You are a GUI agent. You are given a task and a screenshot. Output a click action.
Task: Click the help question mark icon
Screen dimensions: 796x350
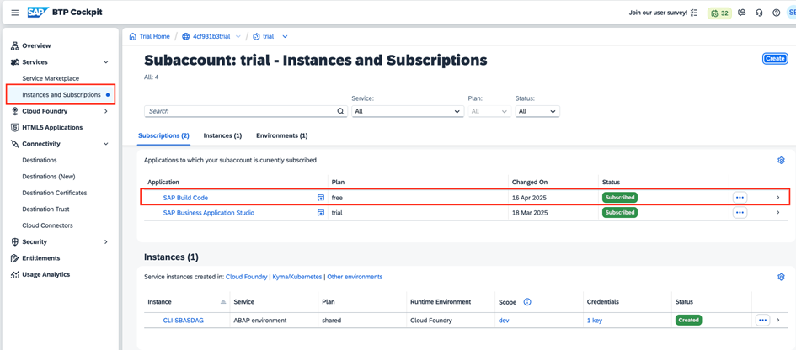click(x=776, y=13)
